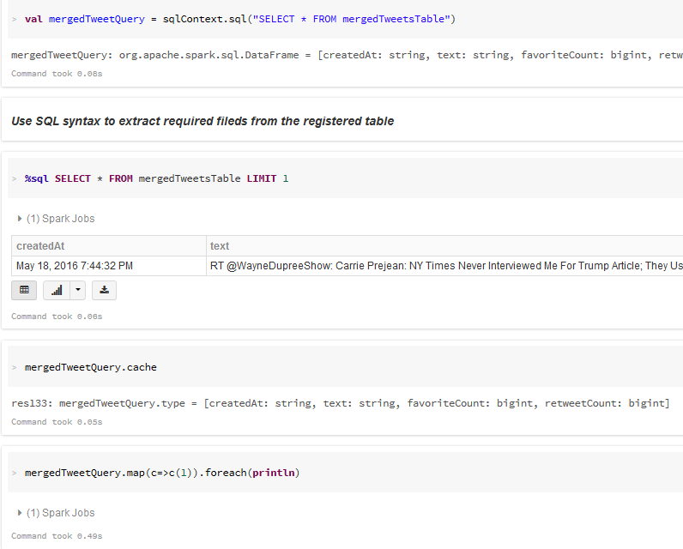Open chart type dropdown arrow

(78, 291)
